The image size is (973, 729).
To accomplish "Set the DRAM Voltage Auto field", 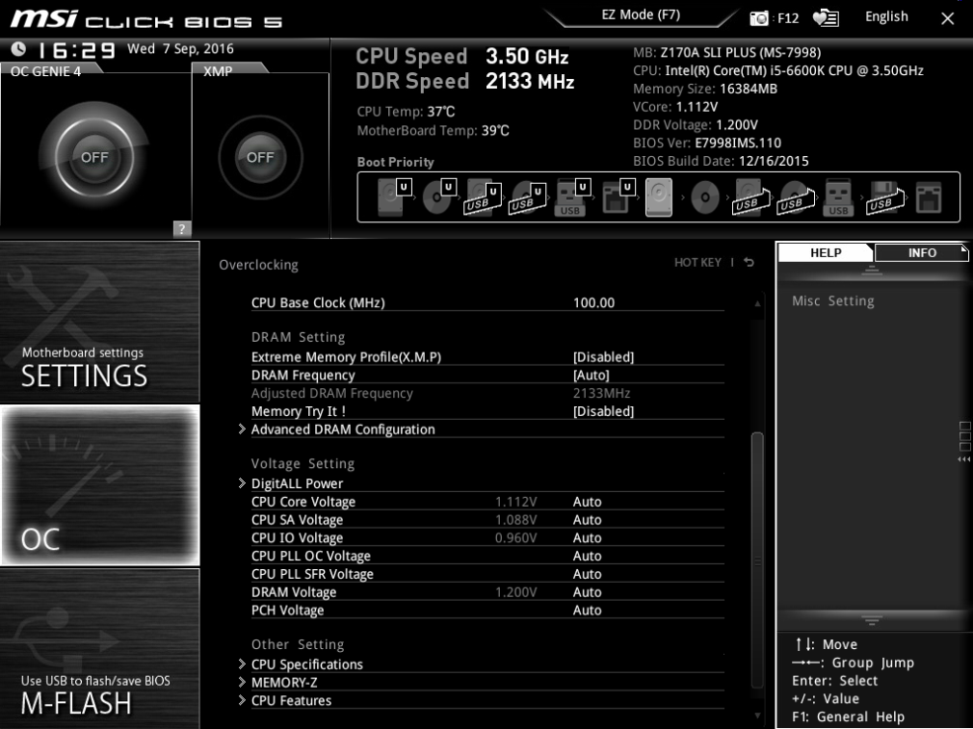I will coord(587,592).
